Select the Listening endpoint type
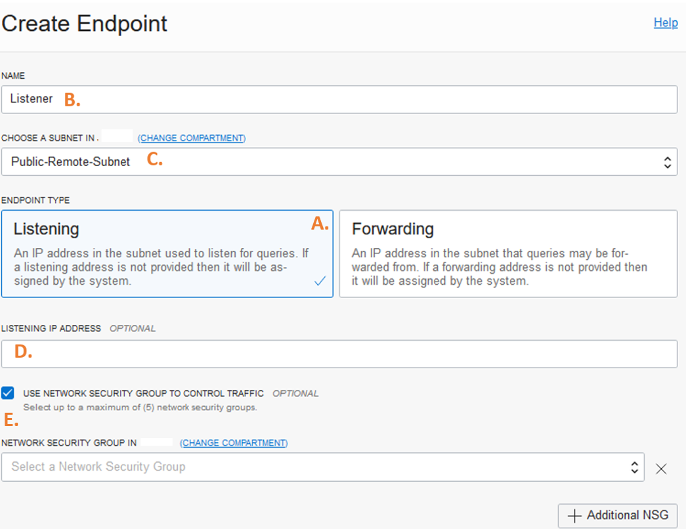Image resolution: width=686 pixels, height=529 pixels. pos(167,254)
